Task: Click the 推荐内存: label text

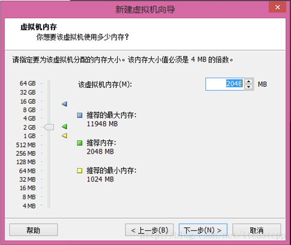Action: 101,143
